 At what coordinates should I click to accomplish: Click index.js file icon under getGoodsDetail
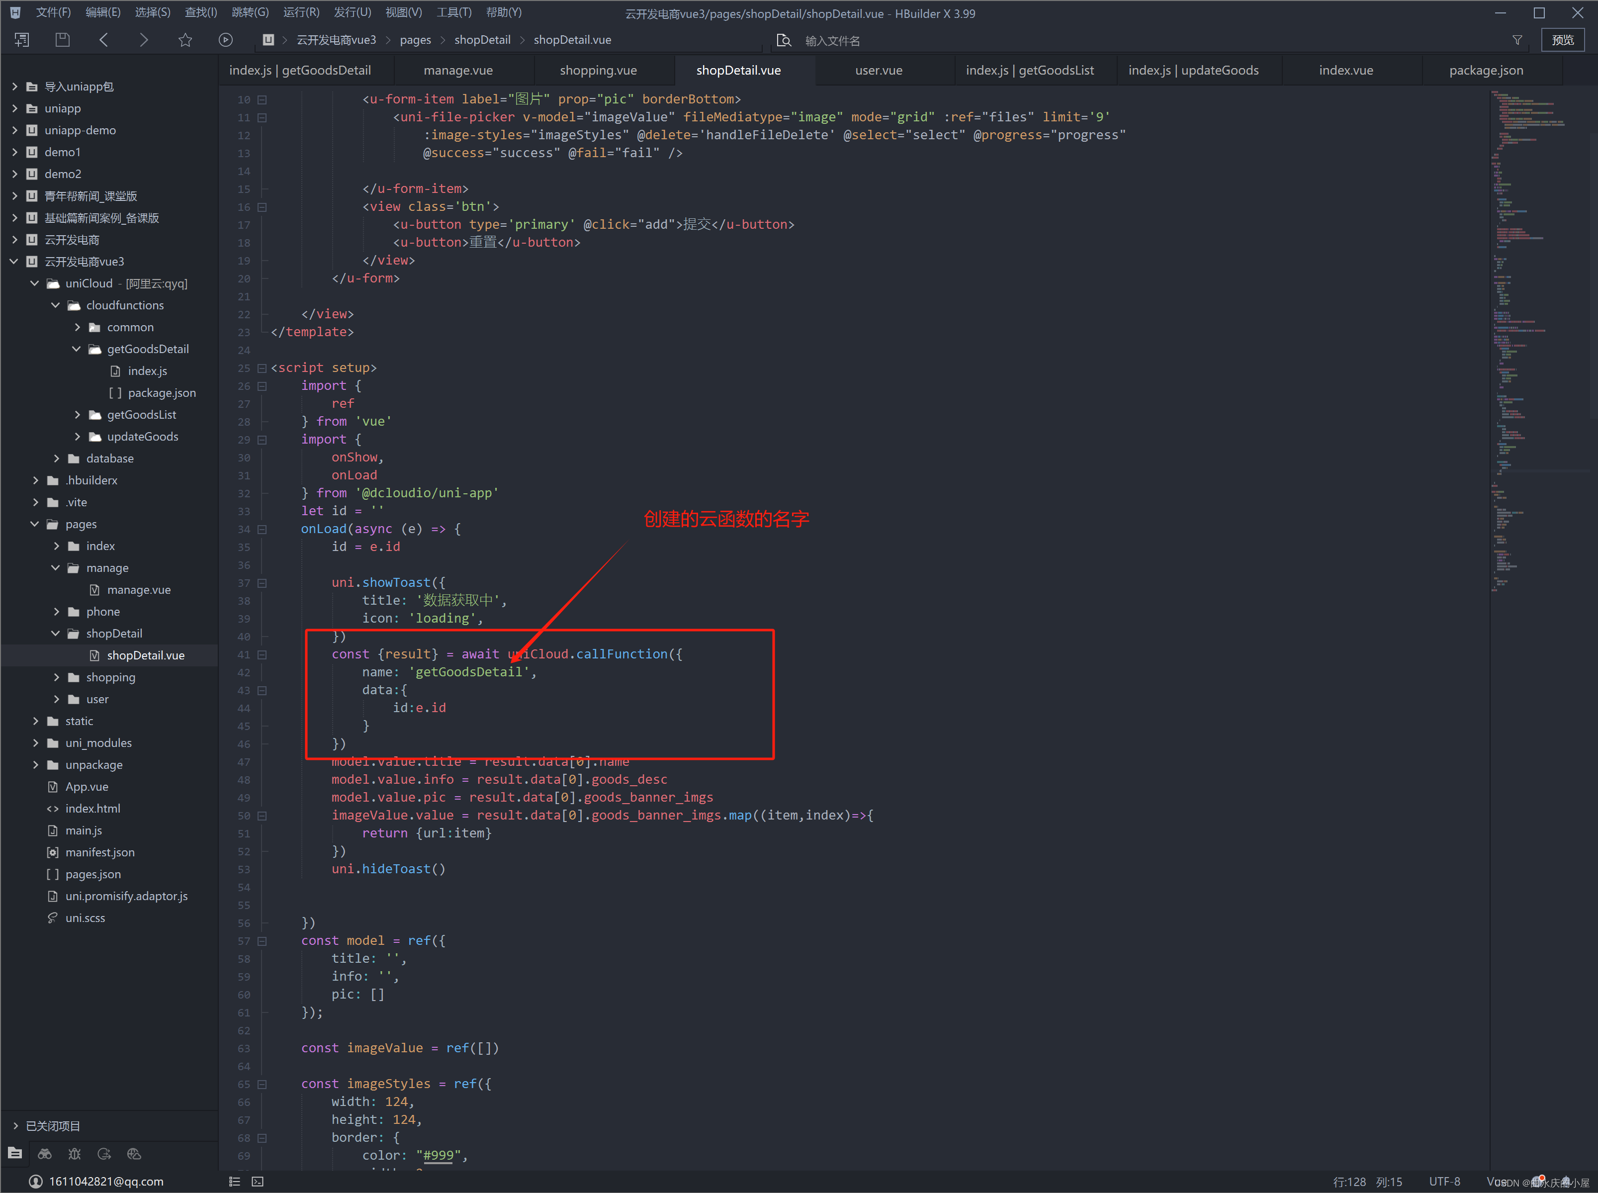[x=115, y=370]
